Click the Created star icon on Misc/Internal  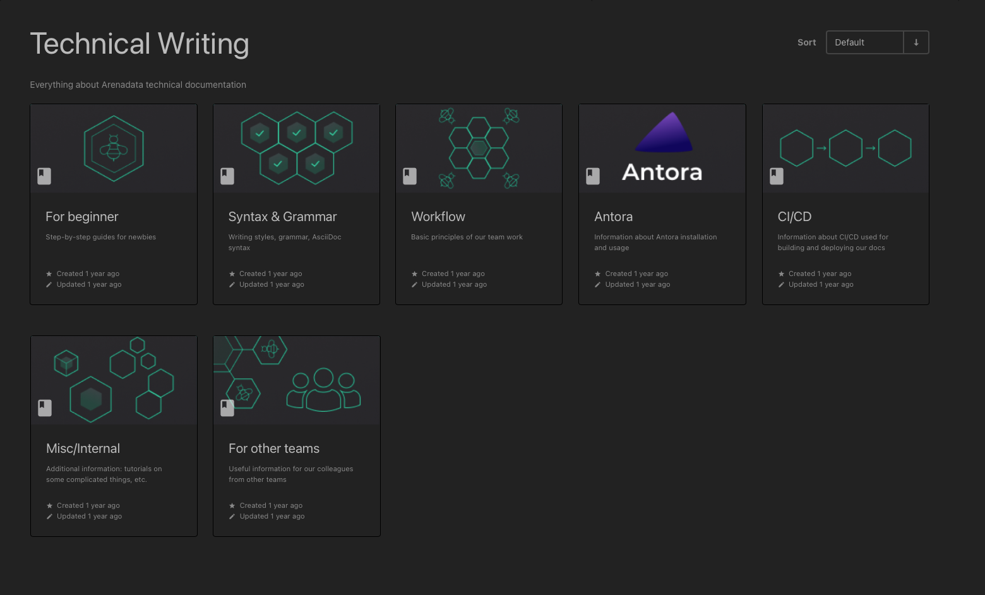tap(49, 506)
